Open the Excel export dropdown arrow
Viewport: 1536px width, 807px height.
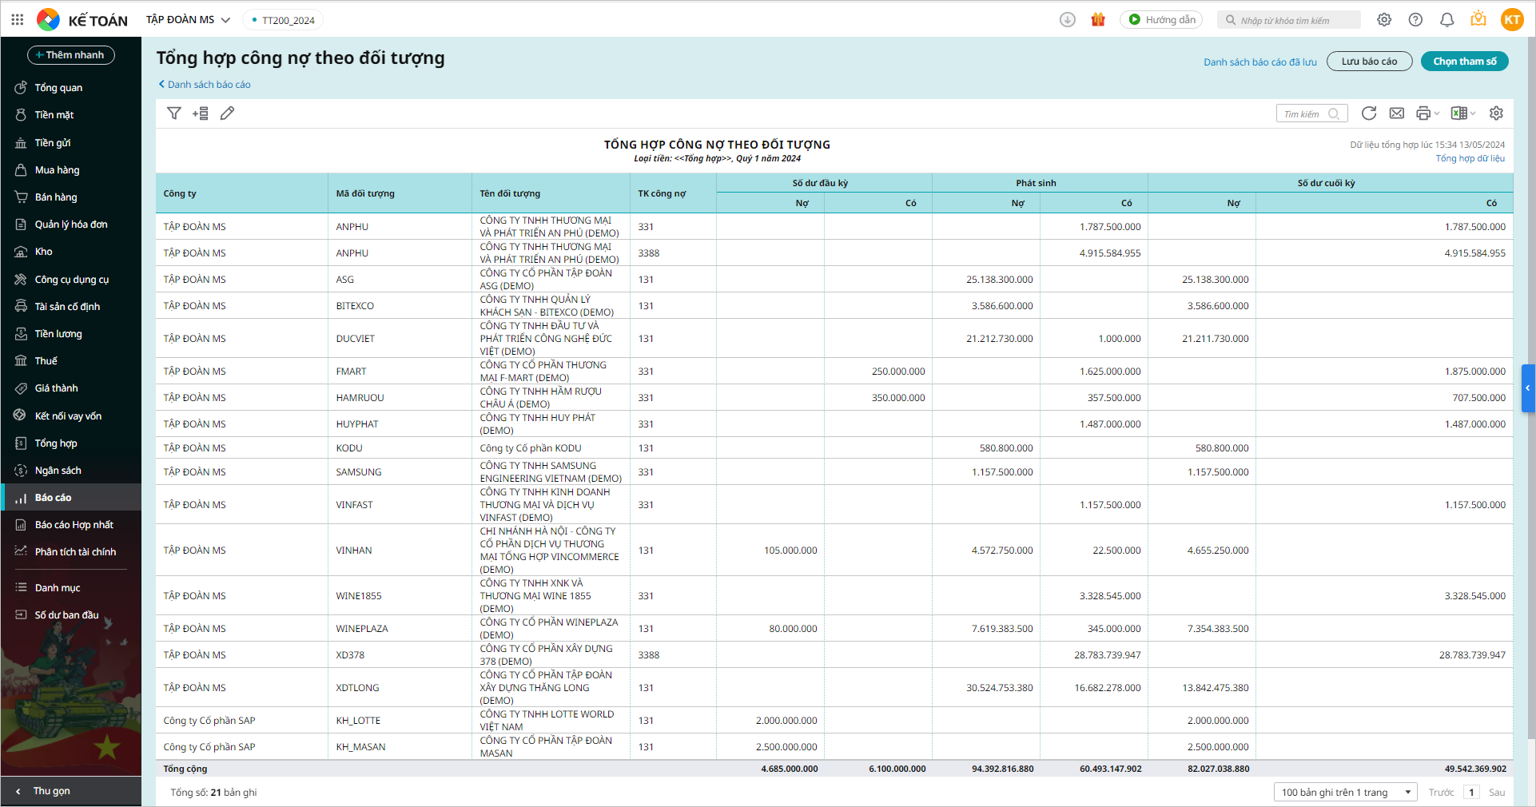1473,113
